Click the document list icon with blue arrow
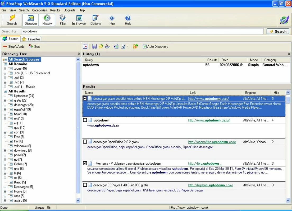292x211 pixels. tap(116, 46)
